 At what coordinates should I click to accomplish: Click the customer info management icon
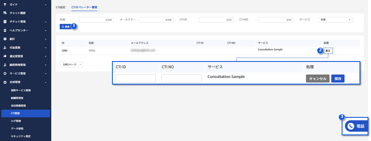[5, 65]
